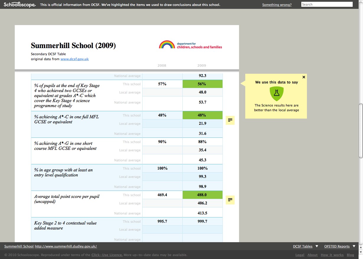The width and height of the screenshot is (363, 259).
Task: Select the 98.9 national average entry level value
Action: (x=202, y=186)
